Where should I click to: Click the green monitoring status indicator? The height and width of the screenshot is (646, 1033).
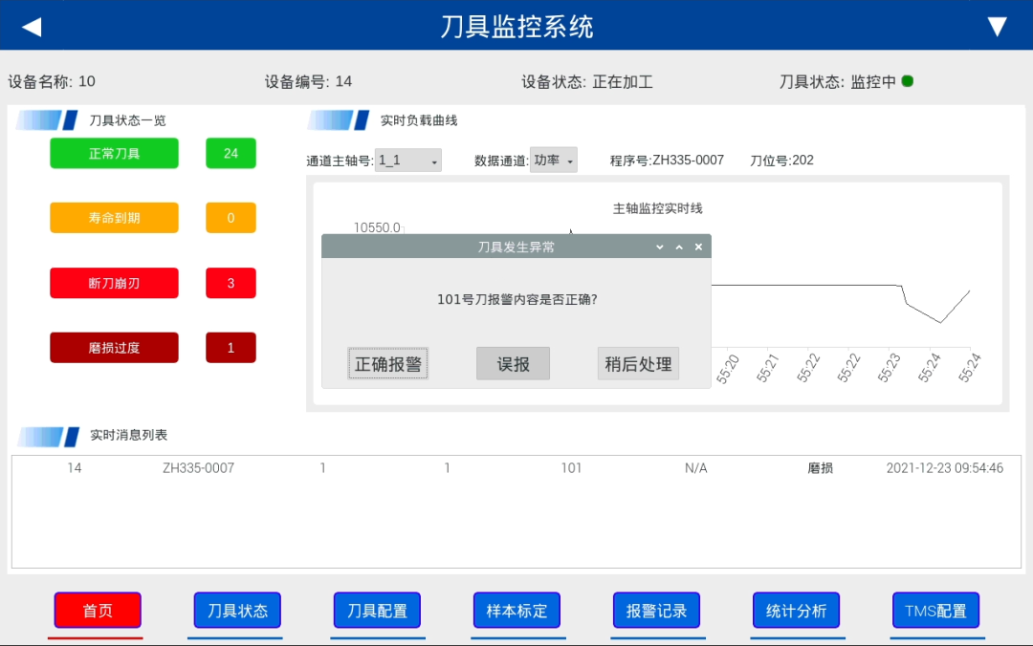click(x=907, y=81)
